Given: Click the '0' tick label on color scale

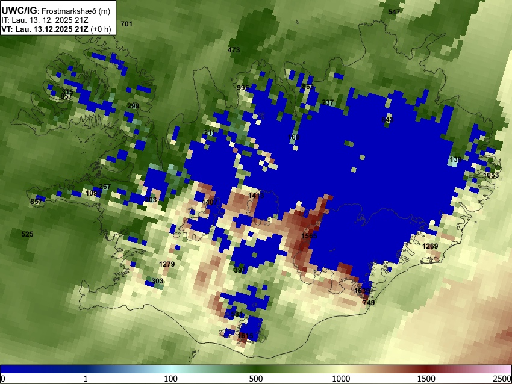Looking at the screenshot, I should pos(3,379).
